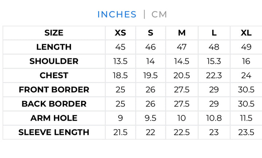The width and height of the screenshot is (262, 158).
Task: Select the XS column header
Action: pyautogui.click(x=120, y=33)
